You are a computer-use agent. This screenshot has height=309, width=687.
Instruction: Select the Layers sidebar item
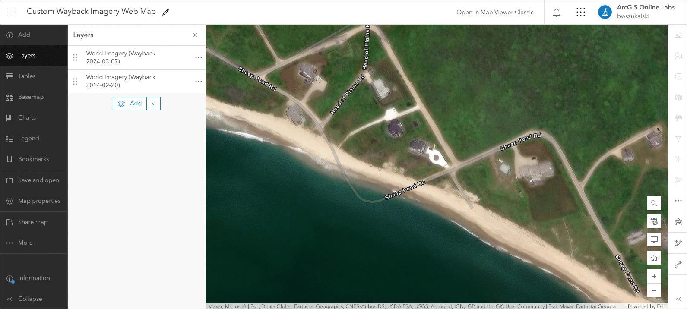pos(34,56)
